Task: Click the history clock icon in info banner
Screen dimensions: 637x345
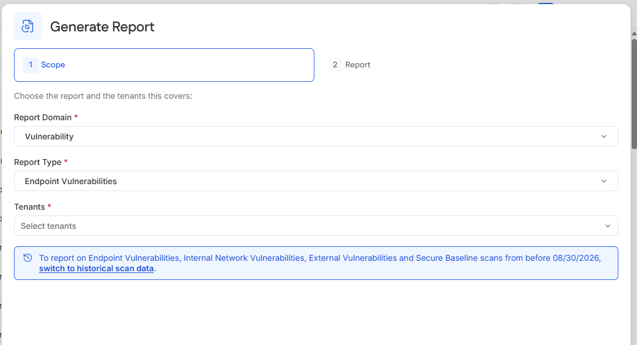Action: [x=27, y=258]
